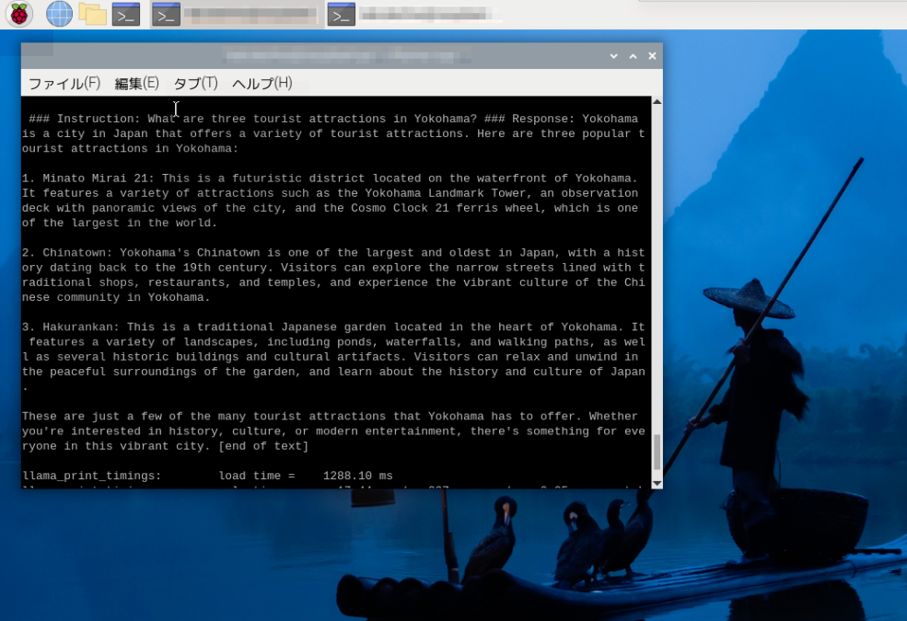This screenshot has width=907, height=621.
Task: Maximize the terminal window
Action: [x=634, y=56]
